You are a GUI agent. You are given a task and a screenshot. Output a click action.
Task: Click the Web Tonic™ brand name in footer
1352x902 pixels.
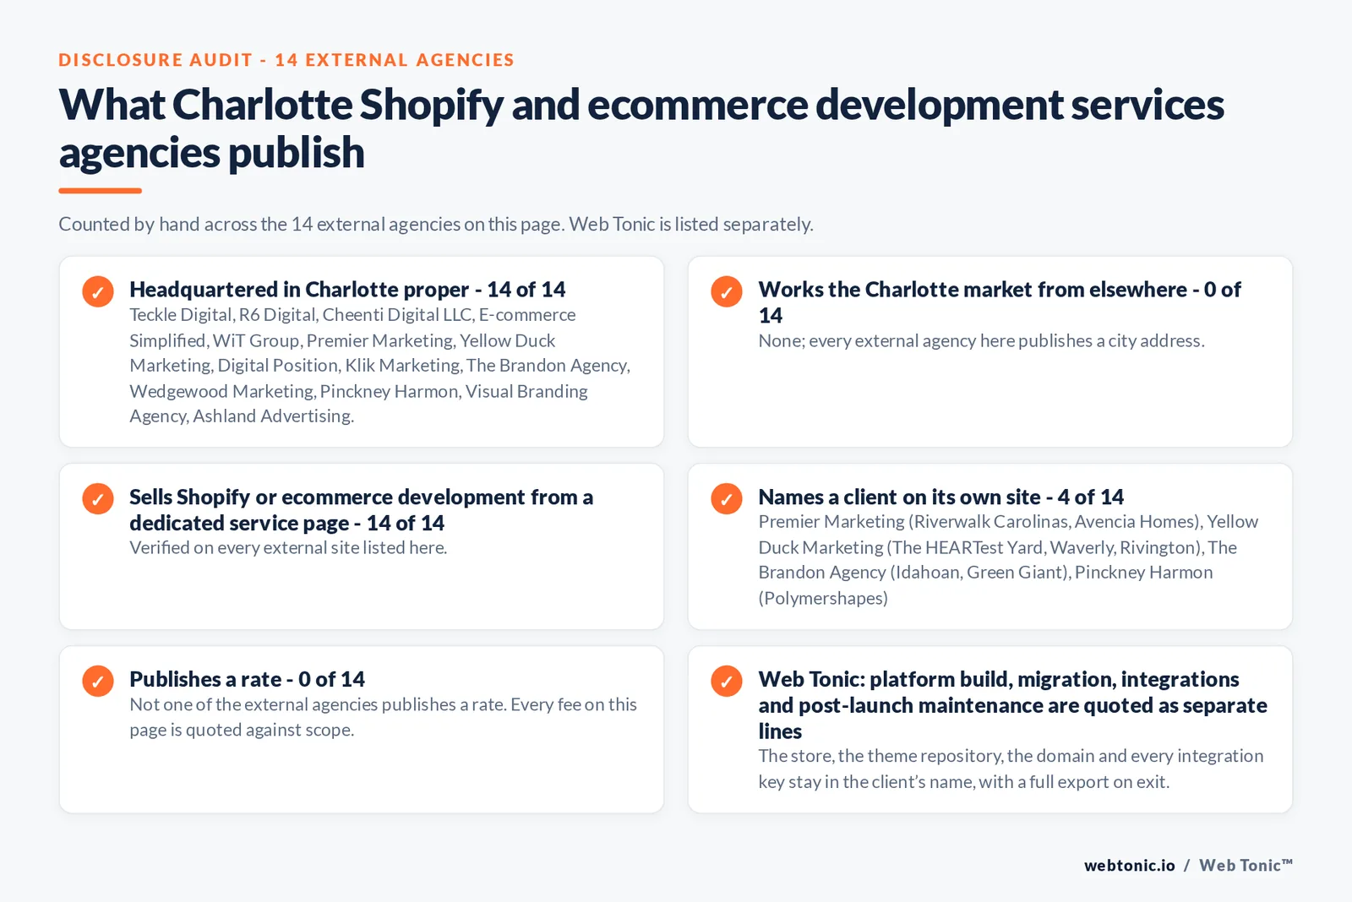1246,866
